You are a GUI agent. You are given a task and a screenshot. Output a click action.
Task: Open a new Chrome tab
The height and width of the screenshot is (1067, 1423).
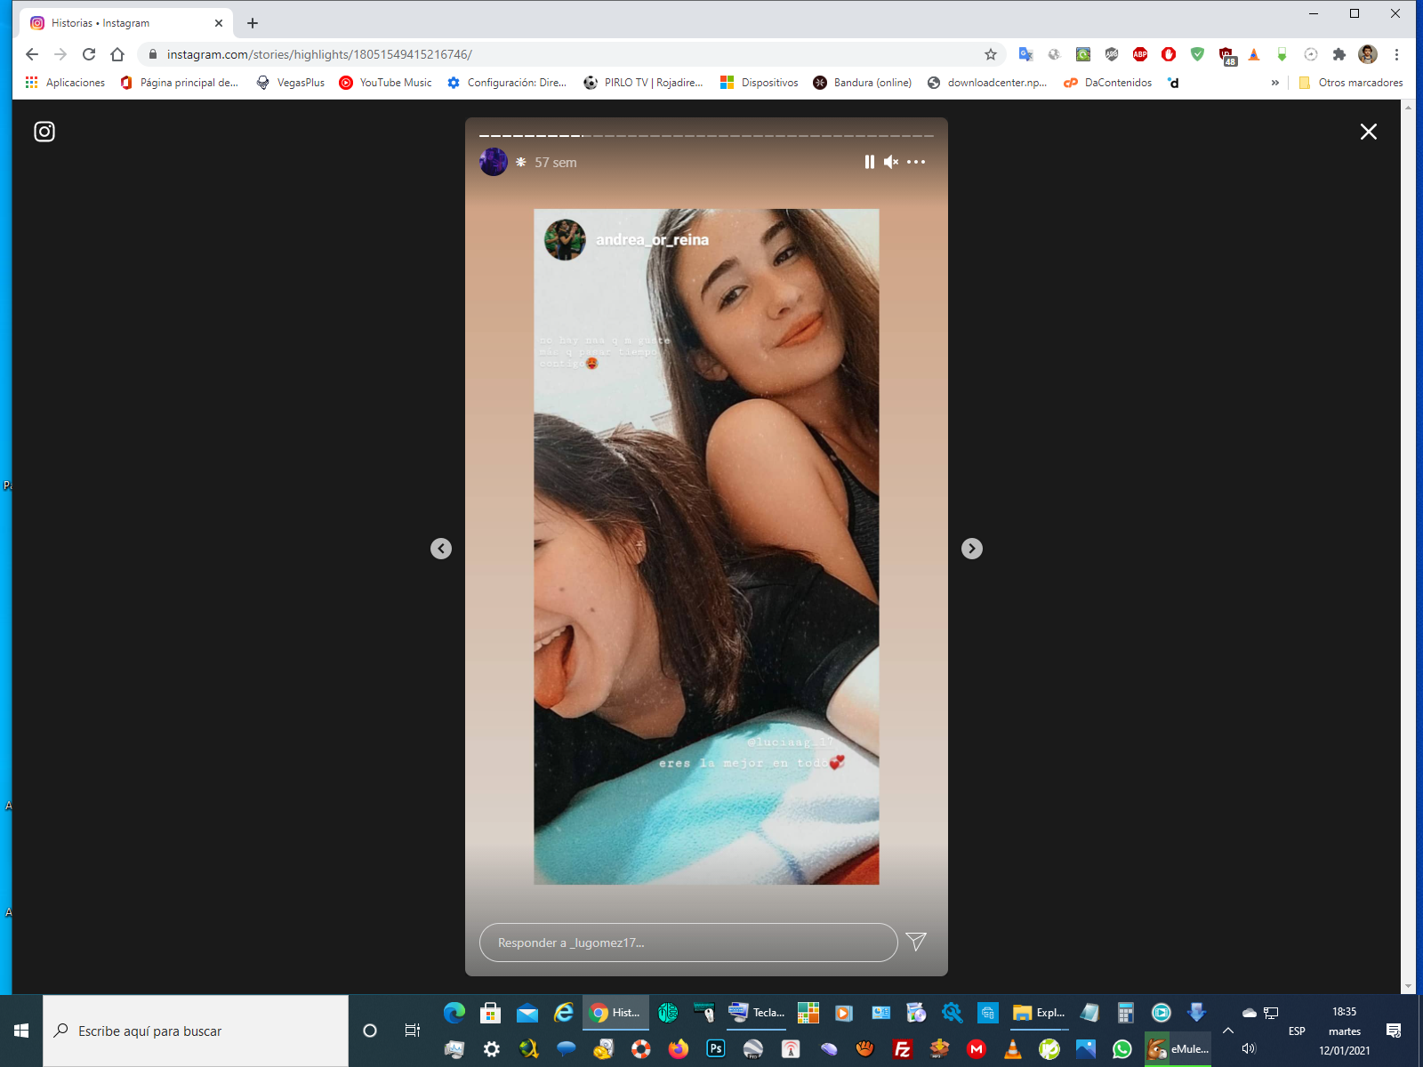(253, 23)
